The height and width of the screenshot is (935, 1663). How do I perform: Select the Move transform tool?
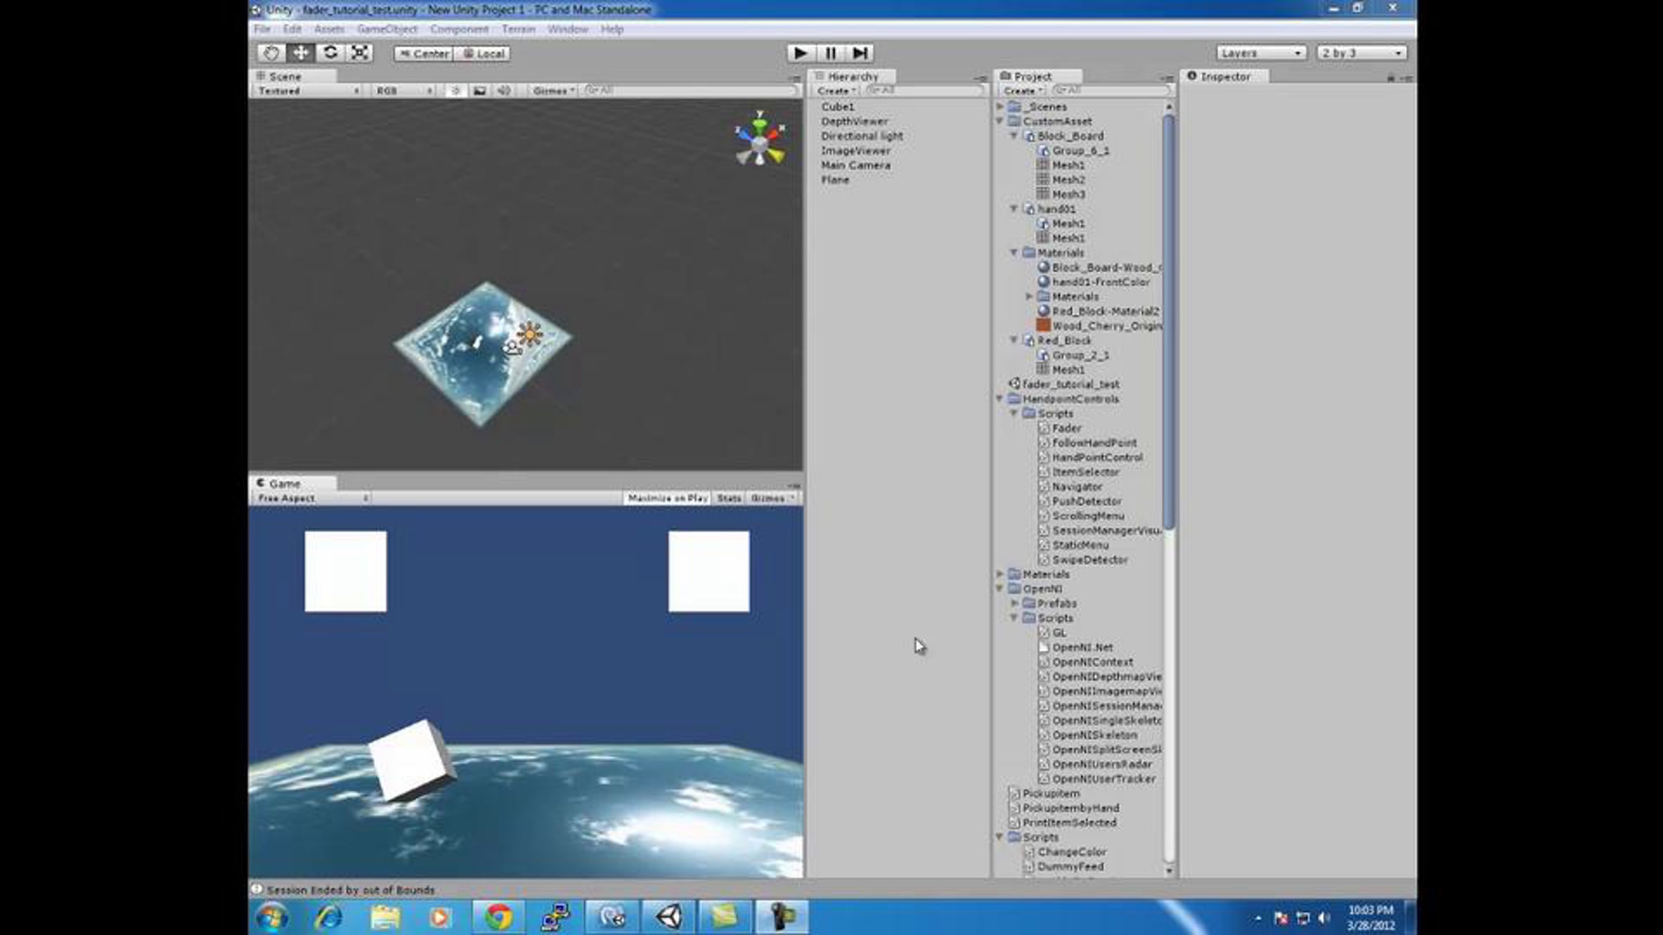pos(301,53)
